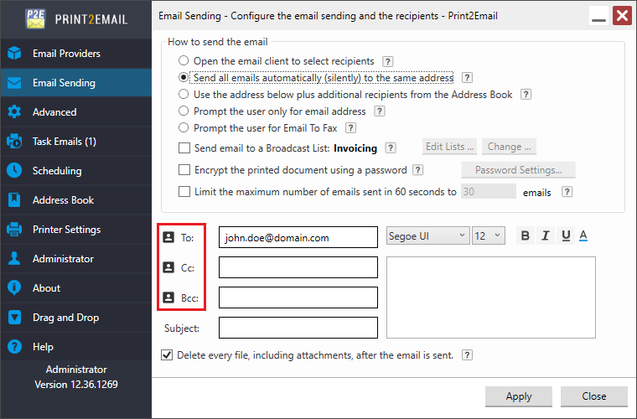This screenshot has width=637, height=419.
Task: Click the To field with john.doe@domain.com
Action: (x=298, y=237)
